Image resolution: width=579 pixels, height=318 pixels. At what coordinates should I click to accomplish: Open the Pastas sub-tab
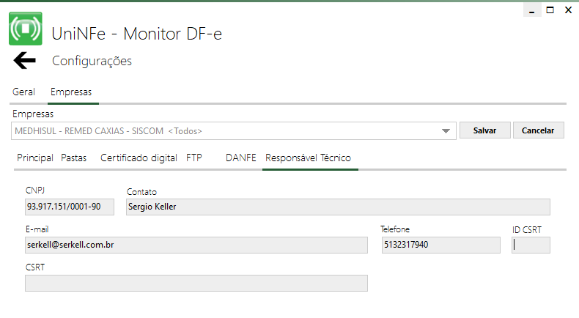point(73,158)
